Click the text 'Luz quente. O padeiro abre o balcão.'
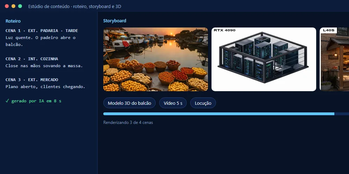The height and width of the screenshot is (174, 349). tap(40, 41)
